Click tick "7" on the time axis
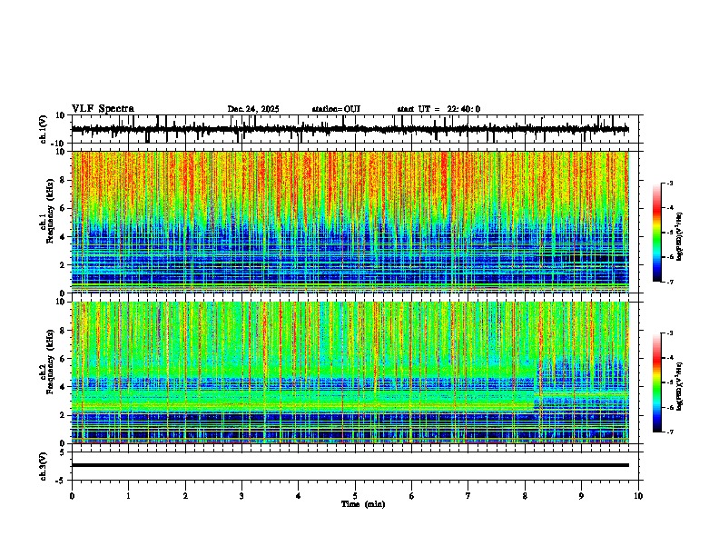 [x=468, y=496]
